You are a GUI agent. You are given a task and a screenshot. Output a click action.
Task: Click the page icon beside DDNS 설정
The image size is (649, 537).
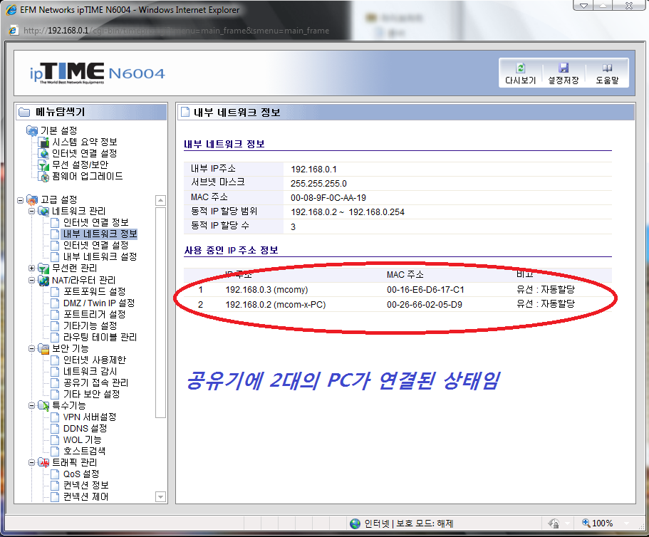pyautogui.click(x=55, y=429)
